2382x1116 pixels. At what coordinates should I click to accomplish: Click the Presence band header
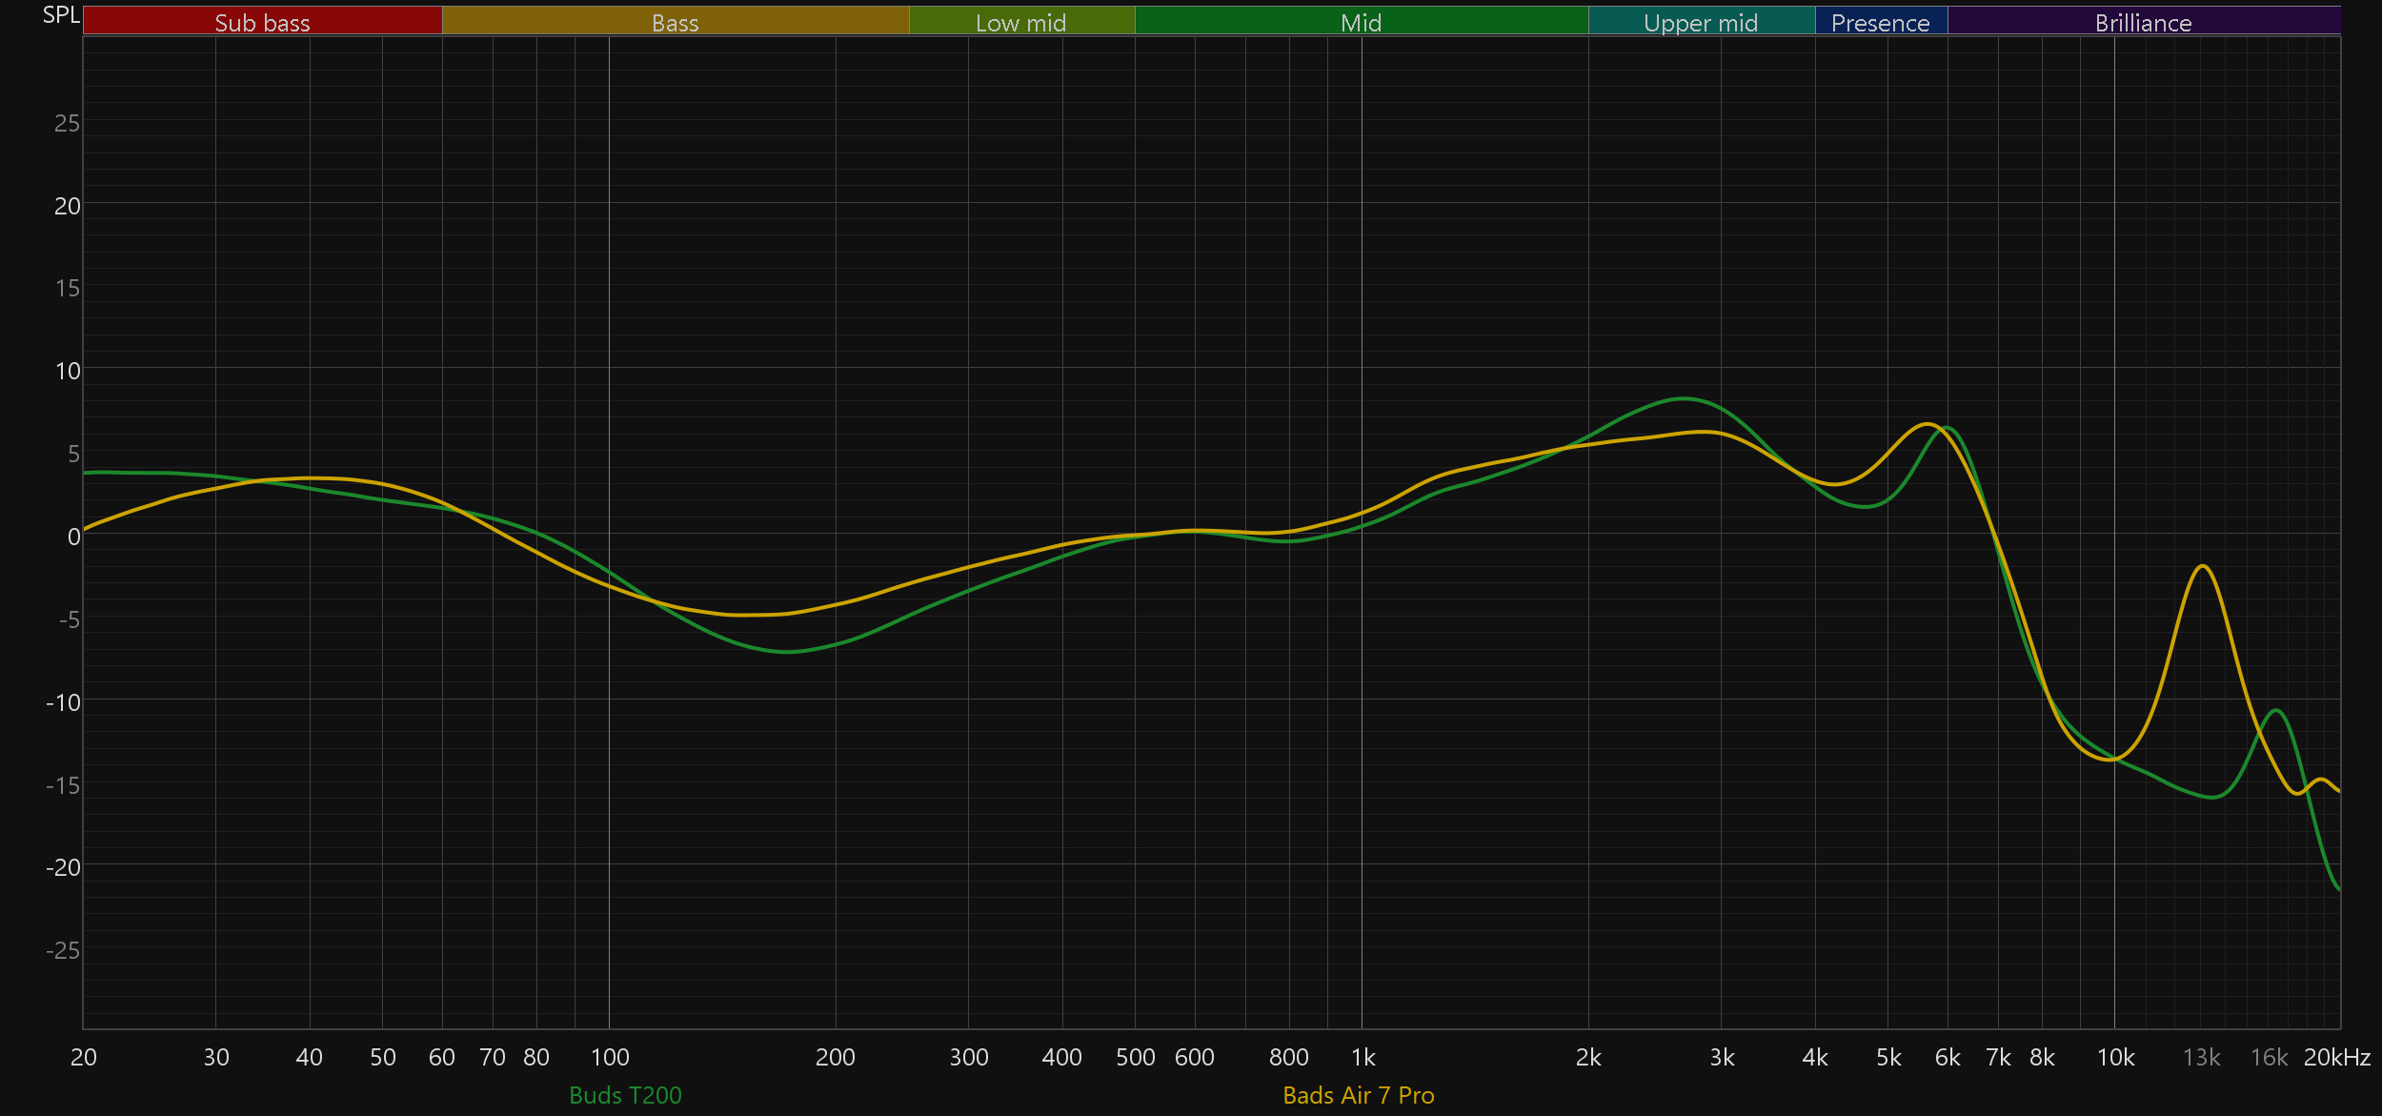point(1880,22)
